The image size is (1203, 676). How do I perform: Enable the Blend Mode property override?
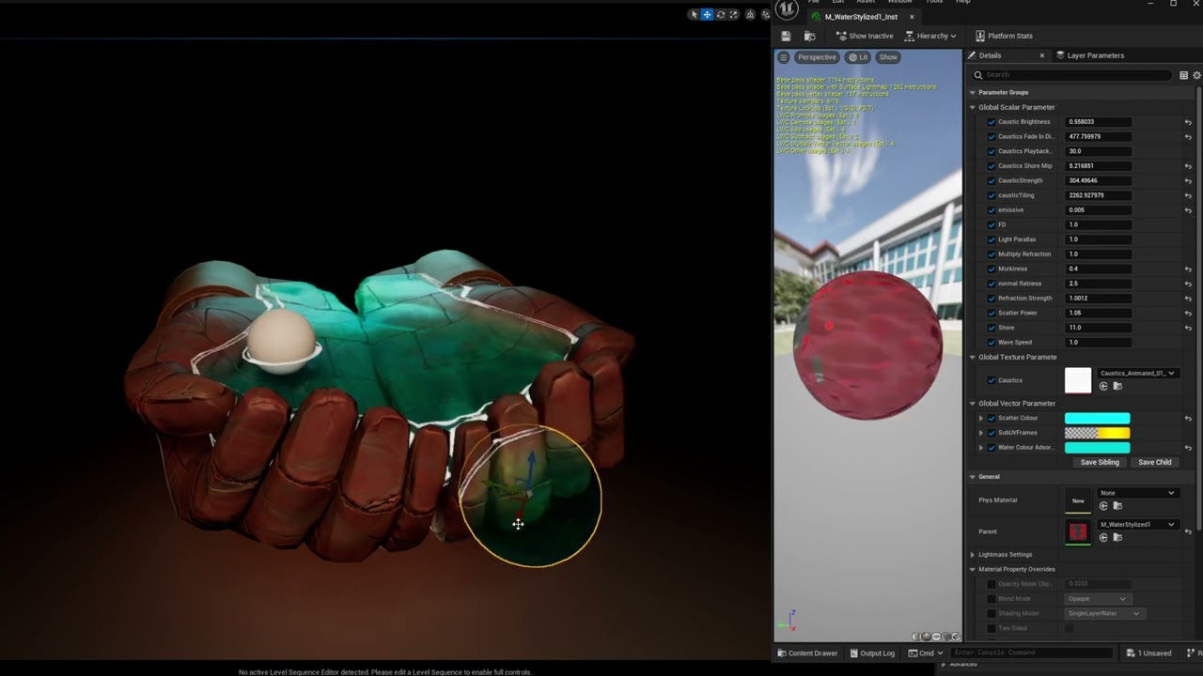tap(991, 599)
